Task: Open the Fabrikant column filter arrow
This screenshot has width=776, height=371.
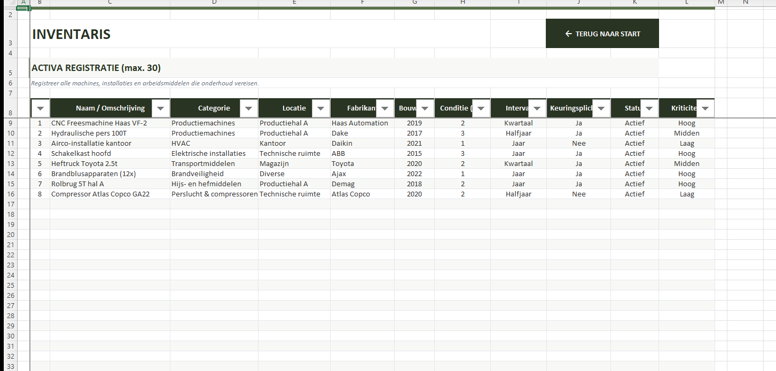Action: tap(385, 108)
